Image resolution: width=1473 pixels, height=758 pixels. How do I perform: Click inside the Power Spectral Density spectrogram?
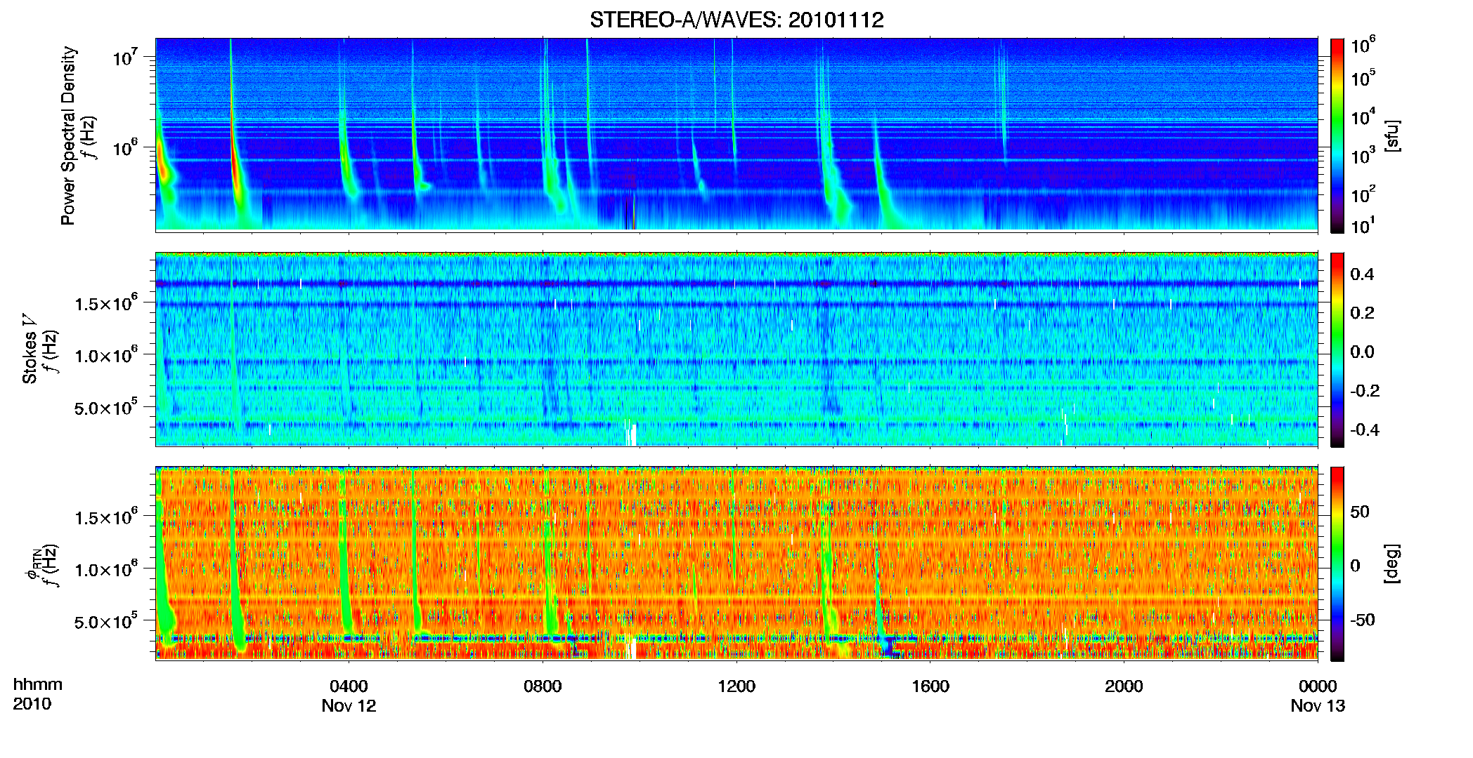pyautogui.click(x=736, y=135)
